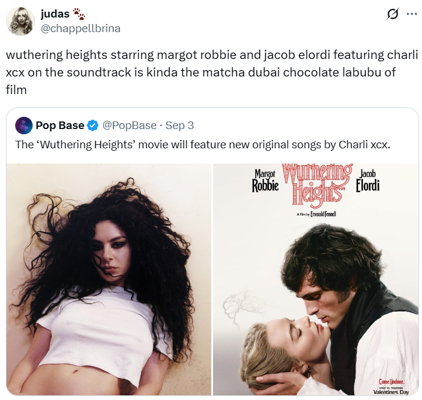This screenshot has width=422, height=400.
Task: Click Pop Base profile avatar icon
Action: tap(24, 126)
